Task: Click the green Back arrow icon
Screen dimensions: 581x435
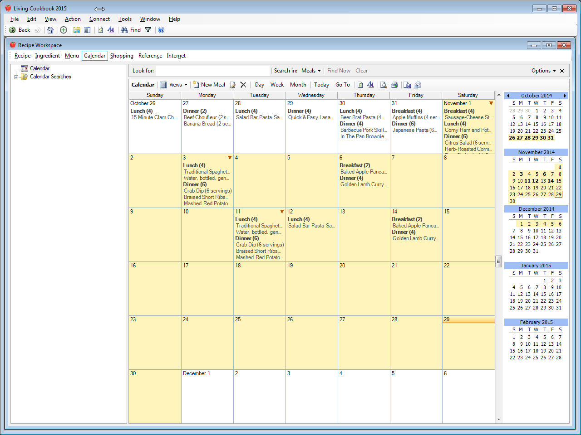Action: (12, 30)
